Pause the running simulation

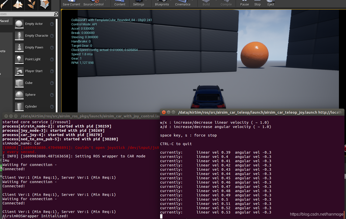245,3
